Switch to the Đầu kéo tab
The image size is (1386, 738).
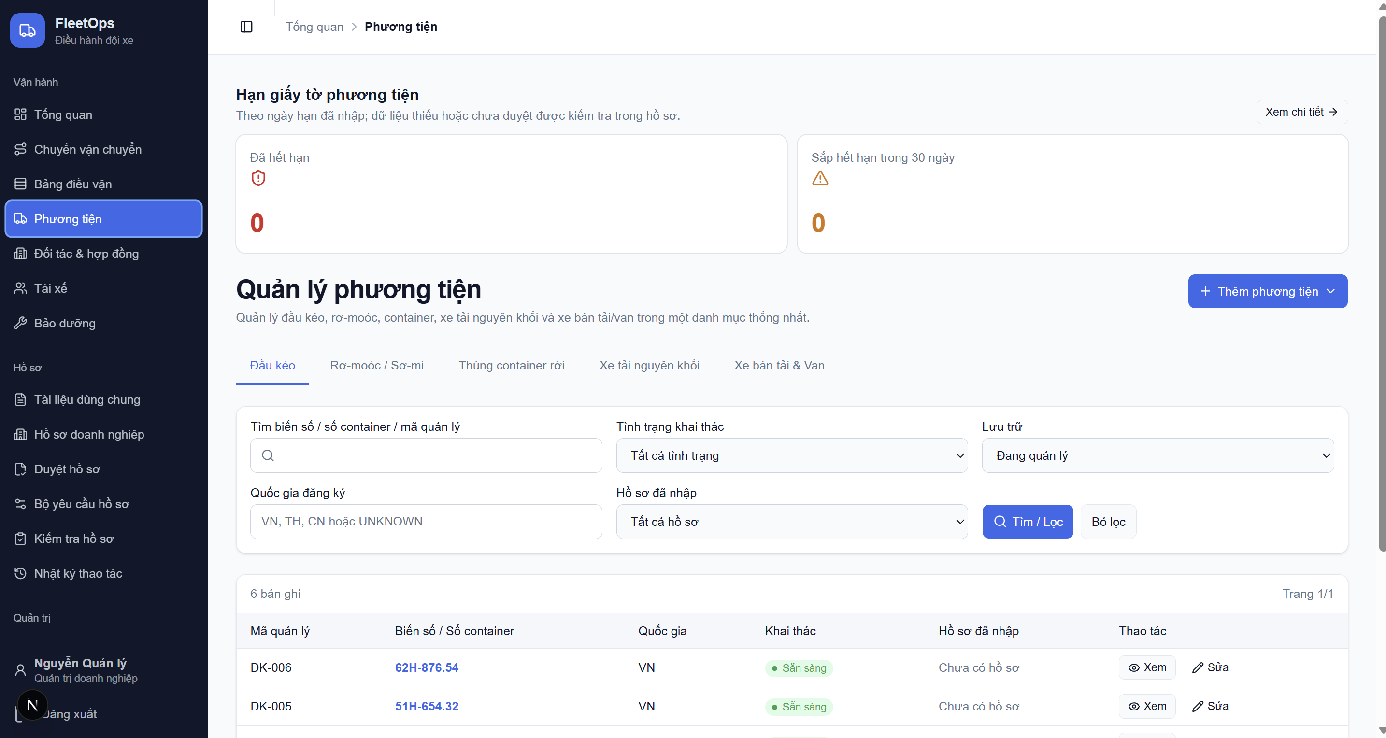272,365
